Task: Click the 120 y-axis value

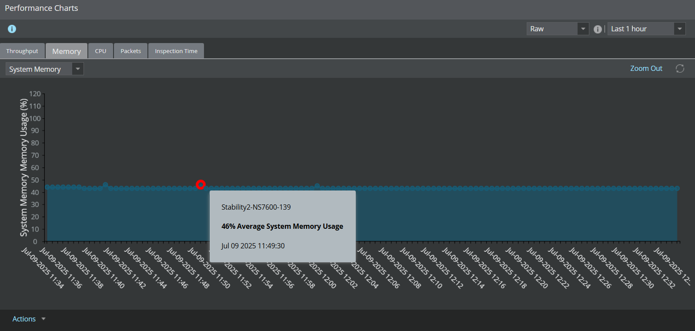Action: [x=35, y=94]
